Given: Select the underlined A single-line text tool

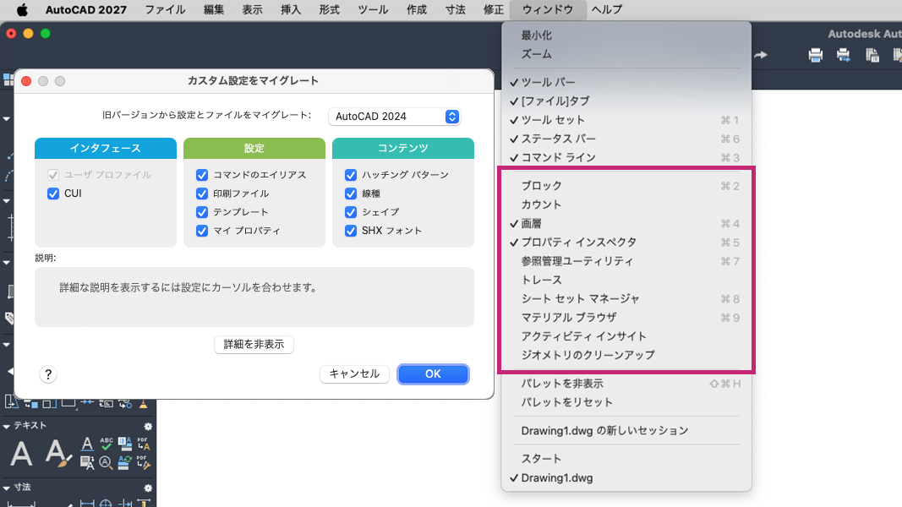Looking at the screenshot, I should click(87, 444).
